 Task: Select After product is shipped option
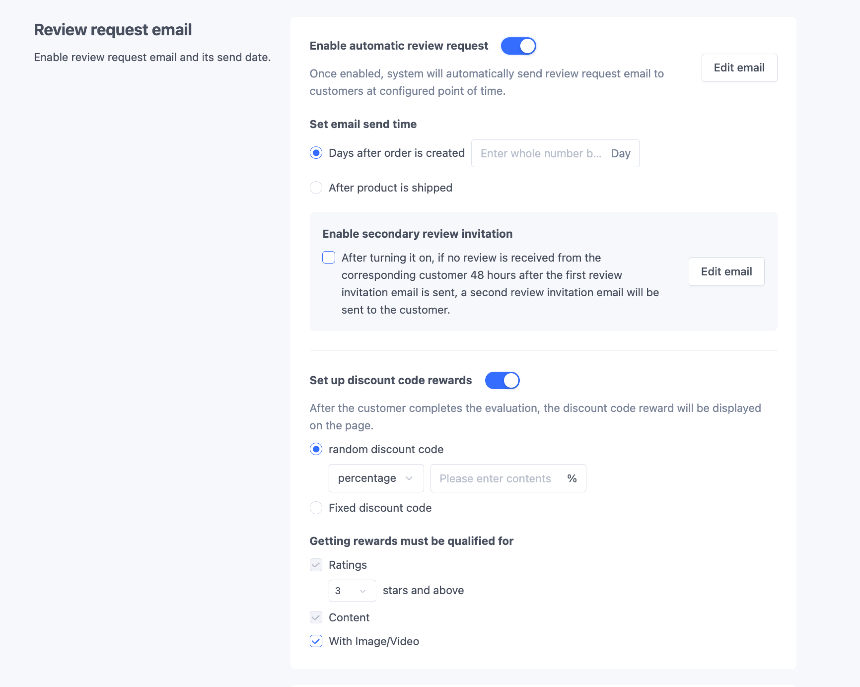point(316,188)
